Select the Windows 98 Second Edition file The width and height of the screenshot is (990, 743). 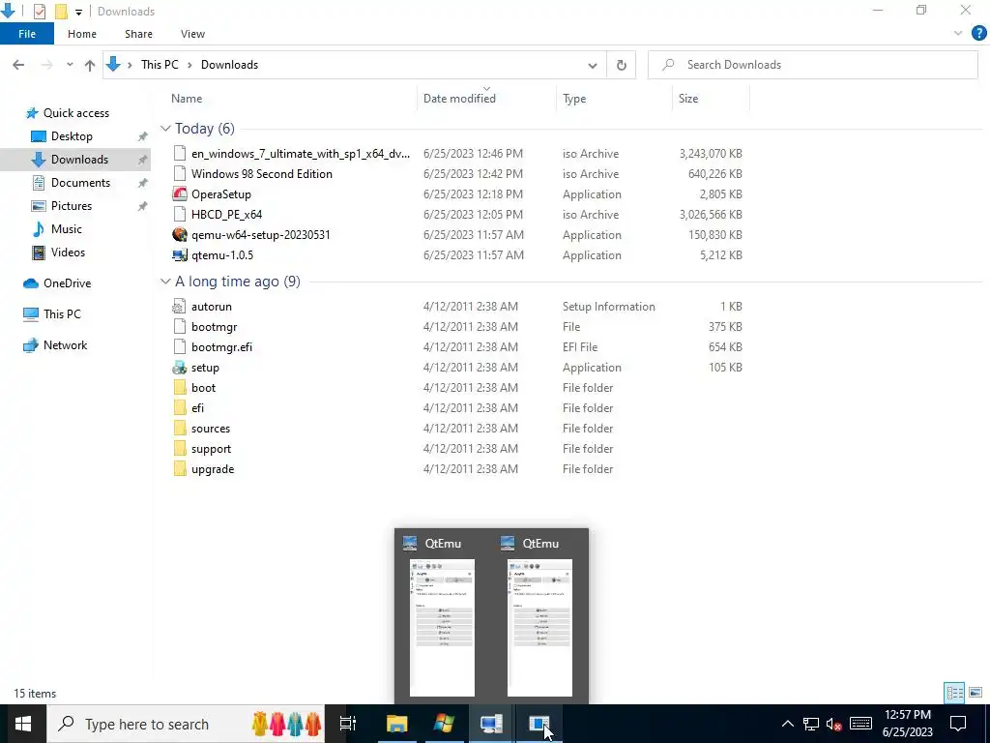click(x=261, y=174)
